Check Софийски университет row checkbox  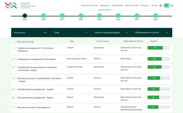point(15,48)
